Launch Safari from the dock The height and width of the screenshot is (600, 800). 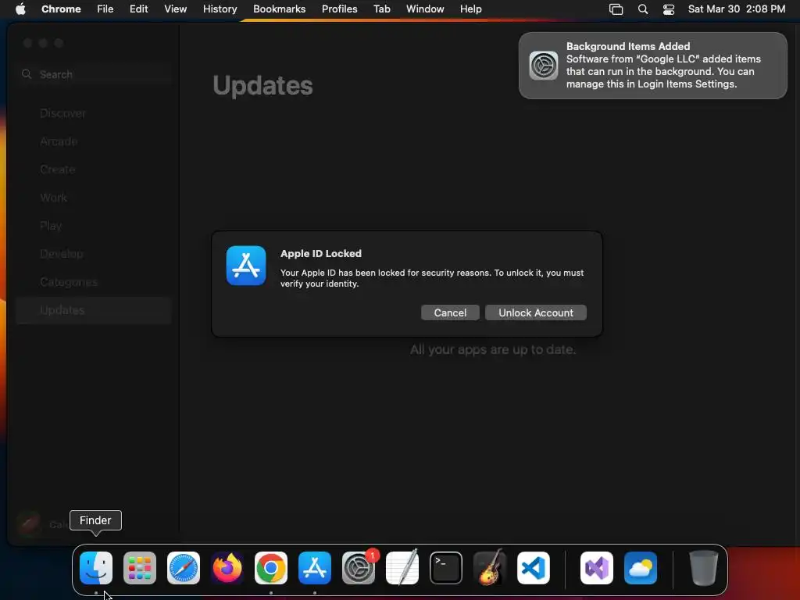pos(184,568)
